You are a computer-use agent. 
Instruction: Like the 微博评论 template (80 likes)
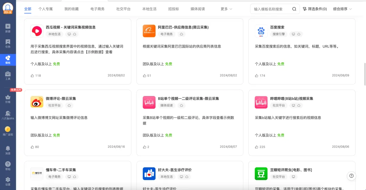pos(32,147)
